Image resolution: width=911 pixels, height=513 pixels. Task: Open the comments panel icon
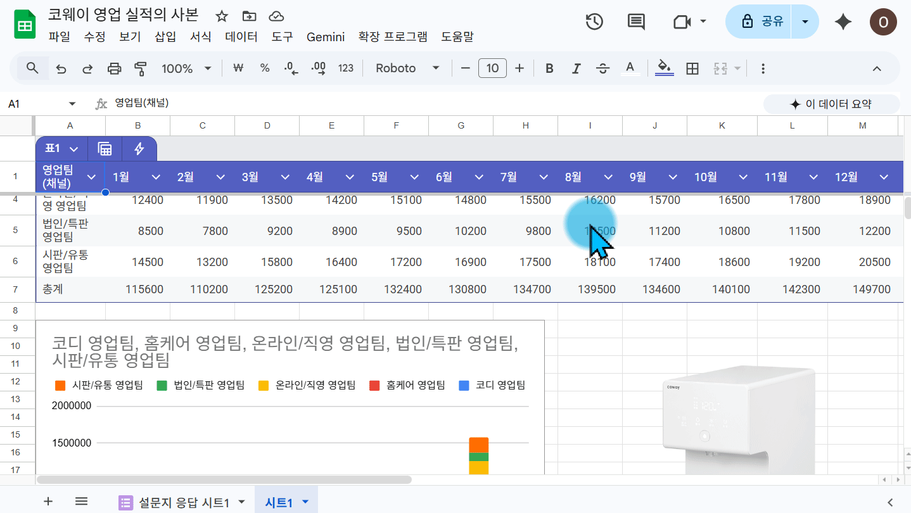tap(635, 22)
